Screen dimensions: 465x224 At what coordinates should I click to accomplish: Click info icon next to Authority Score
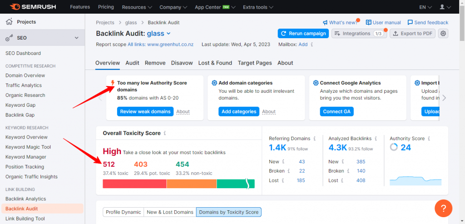[429, 139]
